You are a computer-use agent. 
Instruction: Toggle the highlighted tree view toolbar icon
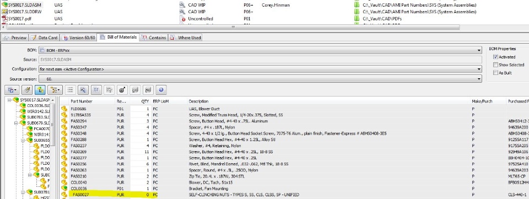(x=40, y=90)
